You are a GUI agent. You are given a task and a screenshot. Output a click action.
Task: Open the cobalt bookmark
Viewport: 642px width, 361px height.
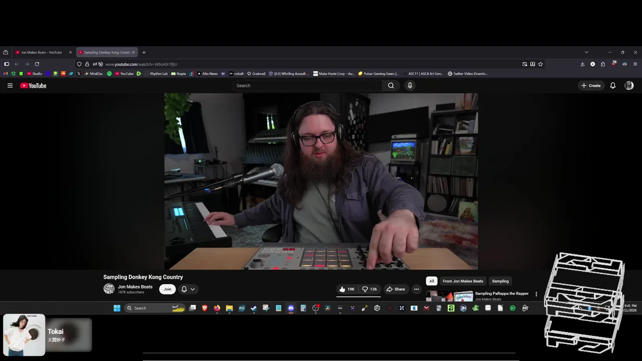(236, 74)
